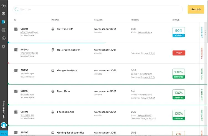Click Getting list of countries package name

(x=71, y=133)
